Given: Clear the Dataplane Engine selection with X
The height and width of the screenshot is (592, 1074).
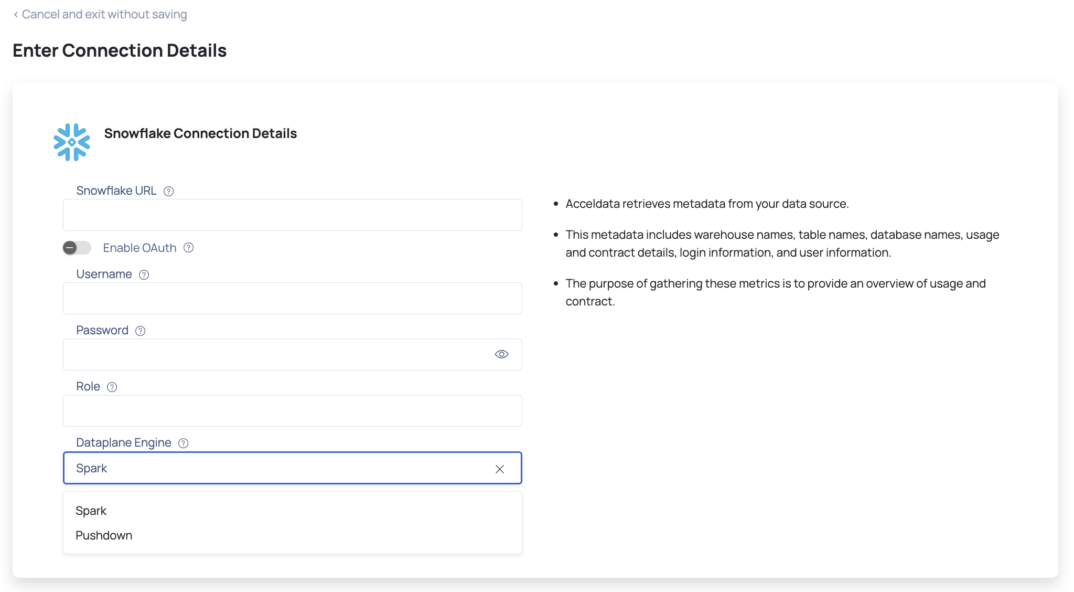Looking at the screenshot, I should click(x=500, y=469).
